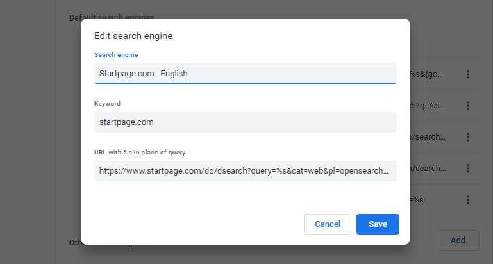
Task: Open more actions for the first /search... row
Action: point(468,137)
